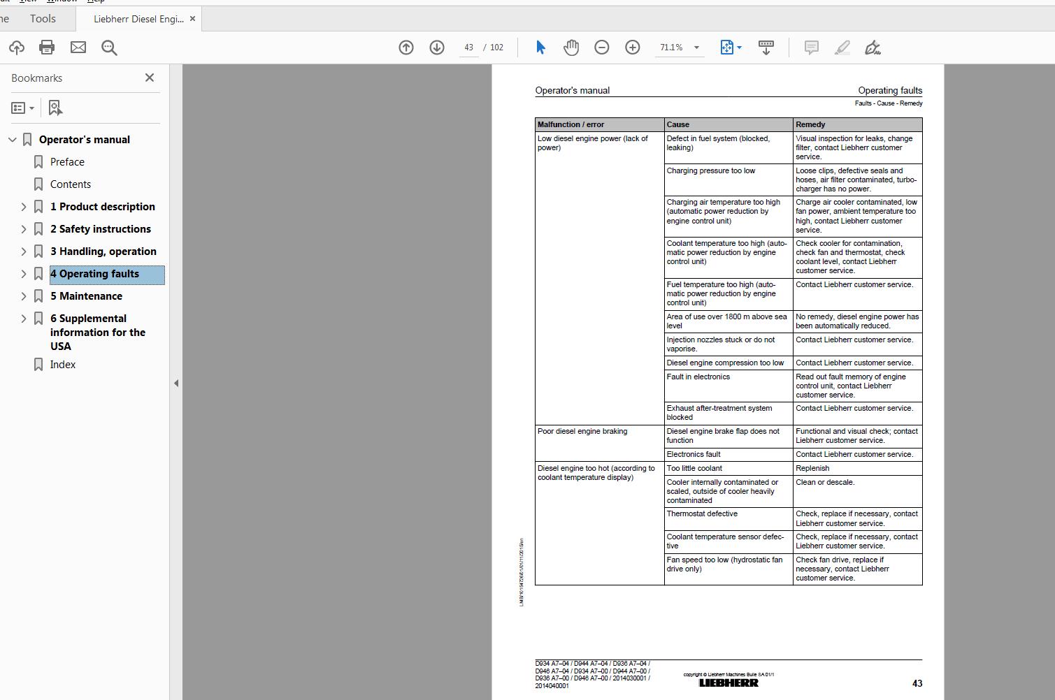Select the highlight text pen tool

point(842,48)
